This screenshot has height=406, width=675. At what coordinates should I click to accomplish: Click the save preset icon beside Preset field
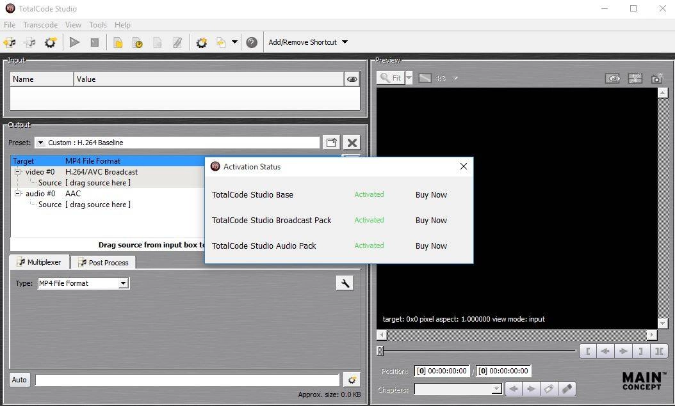(332, 143)
